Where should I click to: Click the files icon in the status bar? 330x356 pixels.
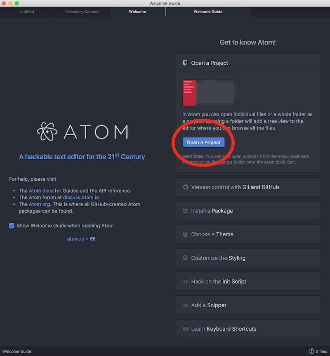tap(311, 351)
